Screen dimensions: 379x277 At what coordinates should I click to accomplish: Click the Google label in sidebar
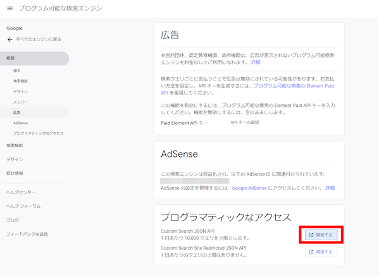(15, 28)
